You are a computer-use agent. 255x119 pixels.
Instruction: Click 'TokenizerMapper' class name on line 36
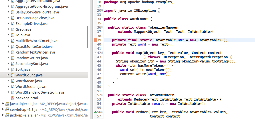[x=163, y=27]
